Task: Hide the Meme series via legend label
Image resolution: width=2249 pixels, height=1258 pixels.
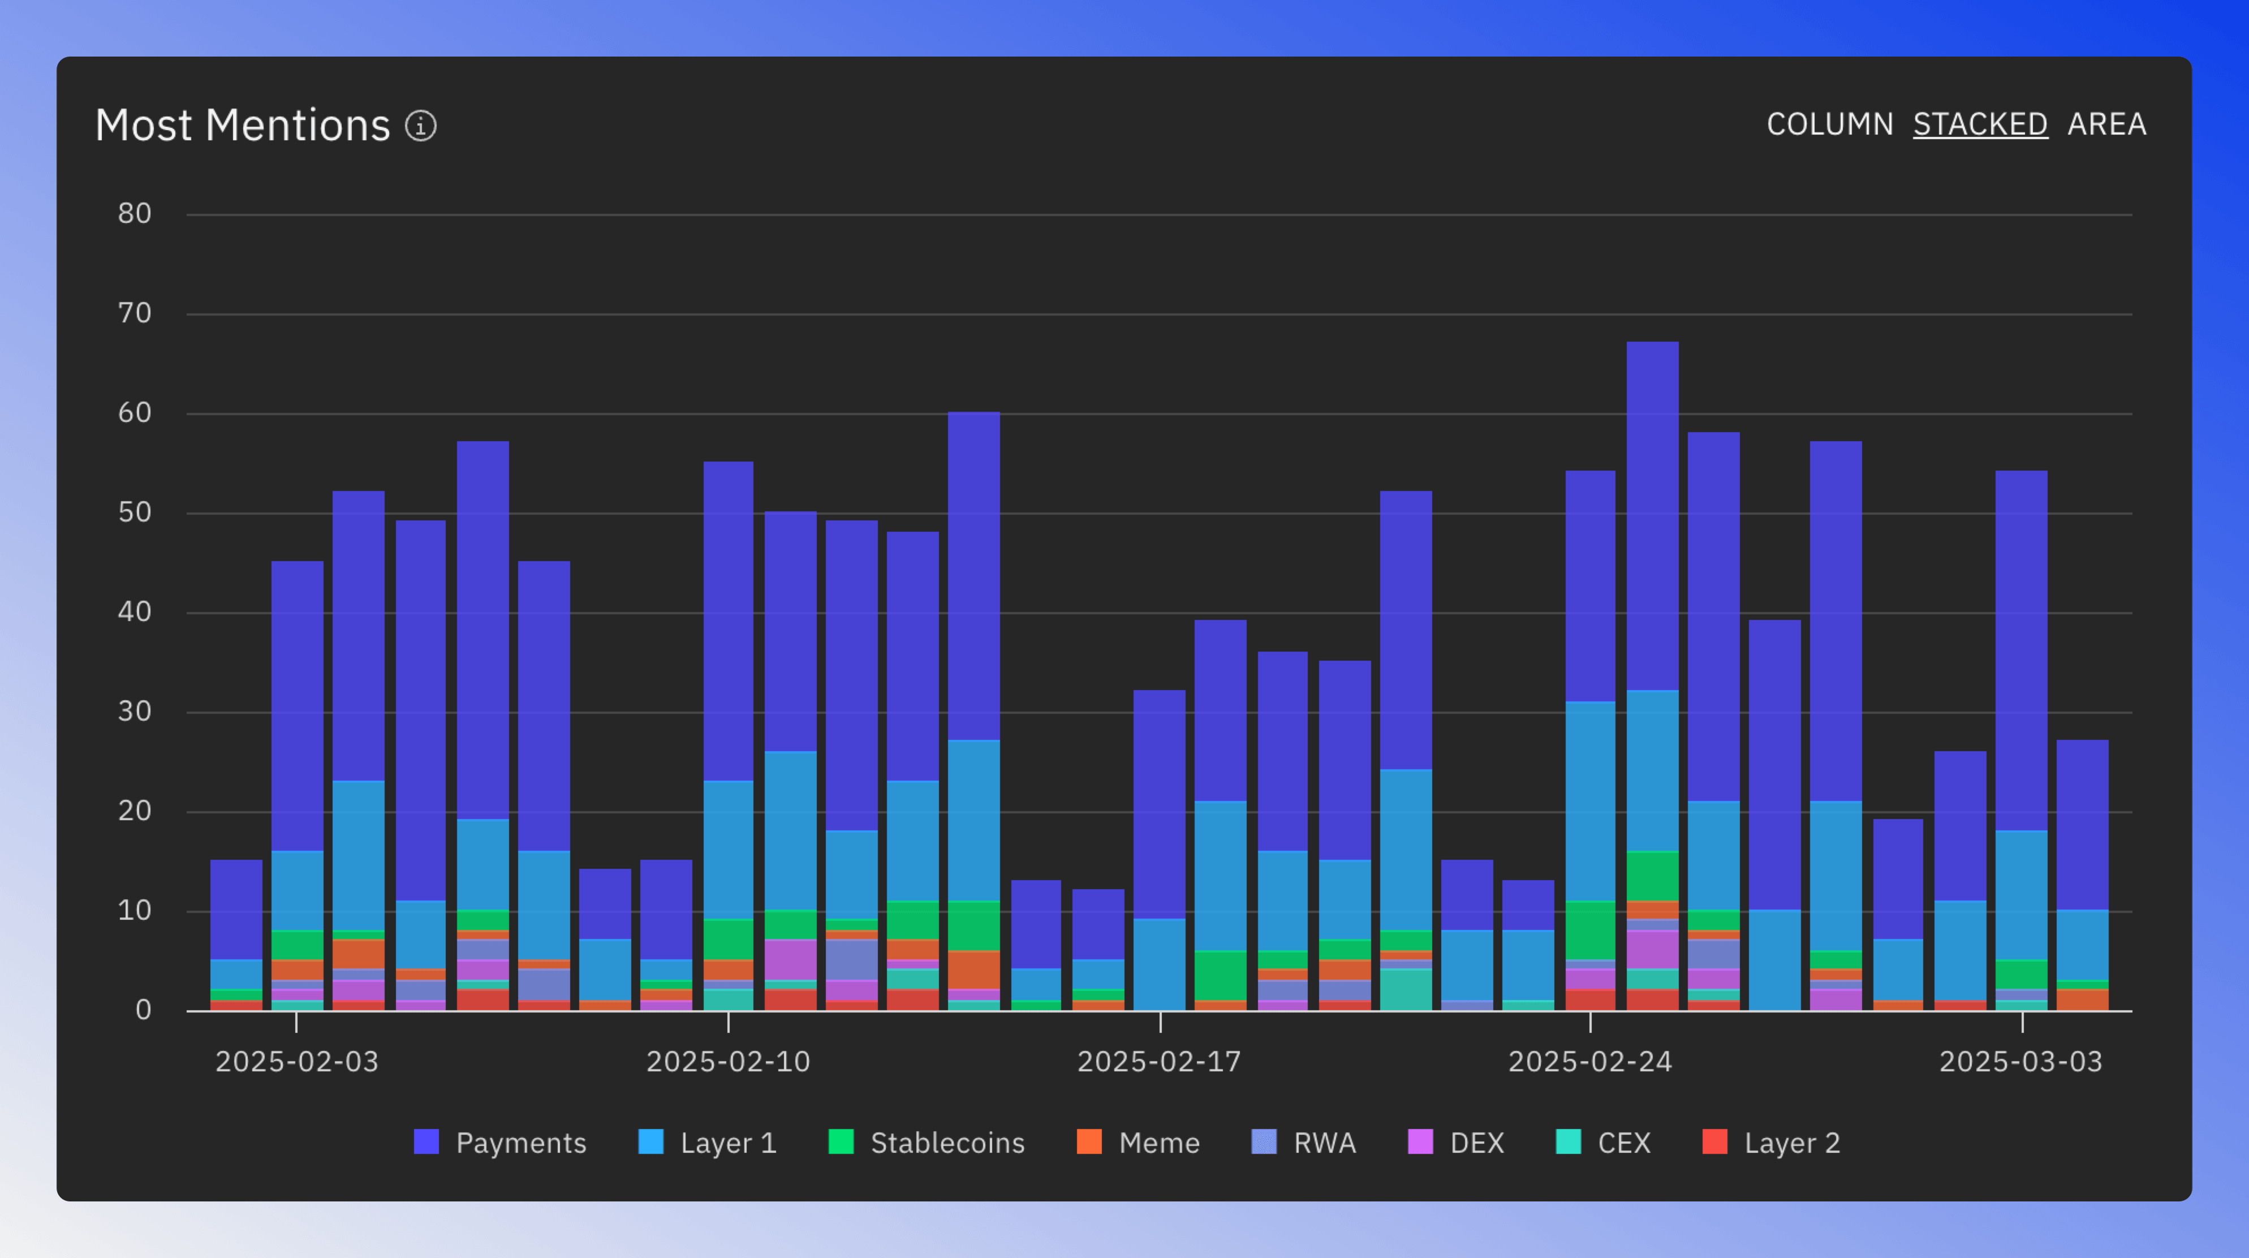Action: pos(1160,1143)
